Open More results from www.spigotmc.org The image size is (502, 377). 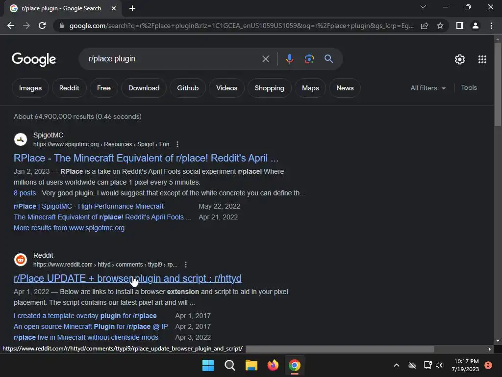(69, 228)
